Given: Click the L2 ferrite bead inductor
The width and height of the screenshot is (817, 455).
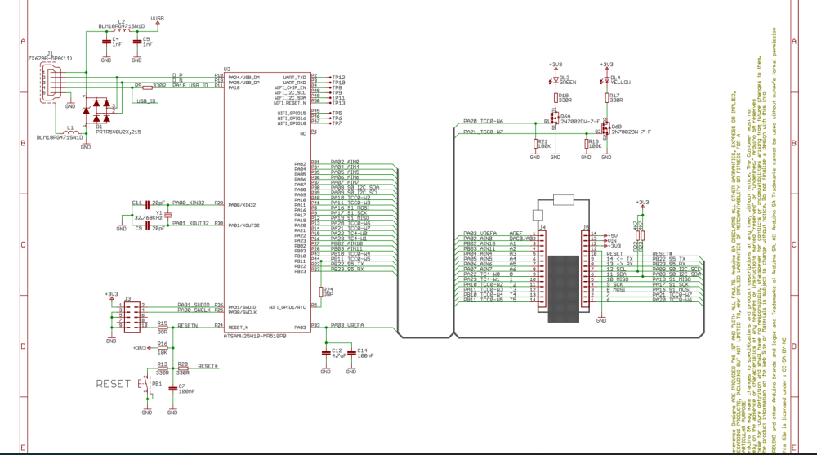Looking at the screenshot, I should [121, 30].
